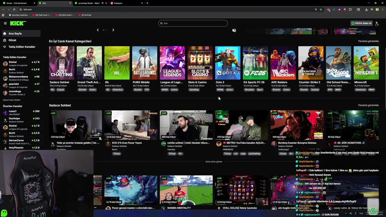This screenshot has height=217, width=386.
Task: Open the Slots & Casino category card
Action: click(200, 63)
